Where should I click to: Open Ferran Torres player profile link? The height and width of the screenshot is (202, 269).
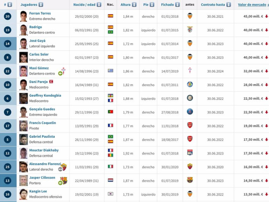(x=40, y=13)
